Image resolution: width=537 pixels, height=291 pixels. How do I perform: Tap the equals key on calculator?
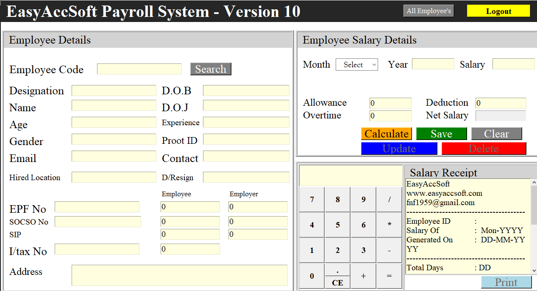click(390, 276)
